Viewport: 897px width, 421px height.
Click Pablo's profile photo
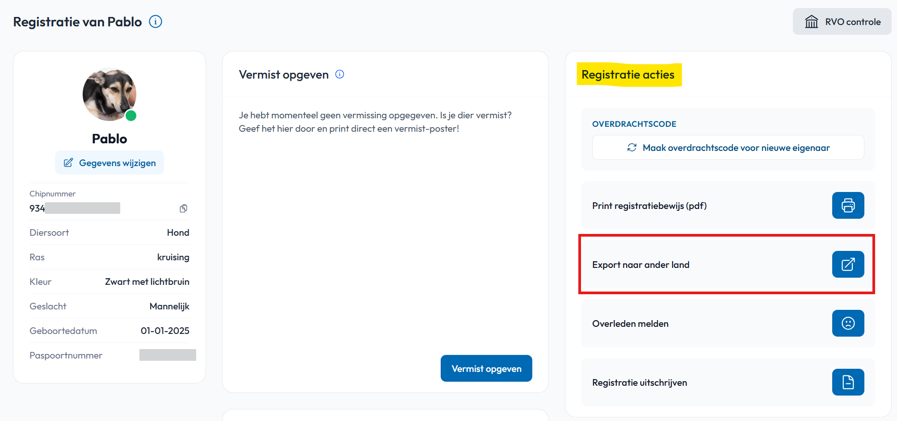(109, 94)
